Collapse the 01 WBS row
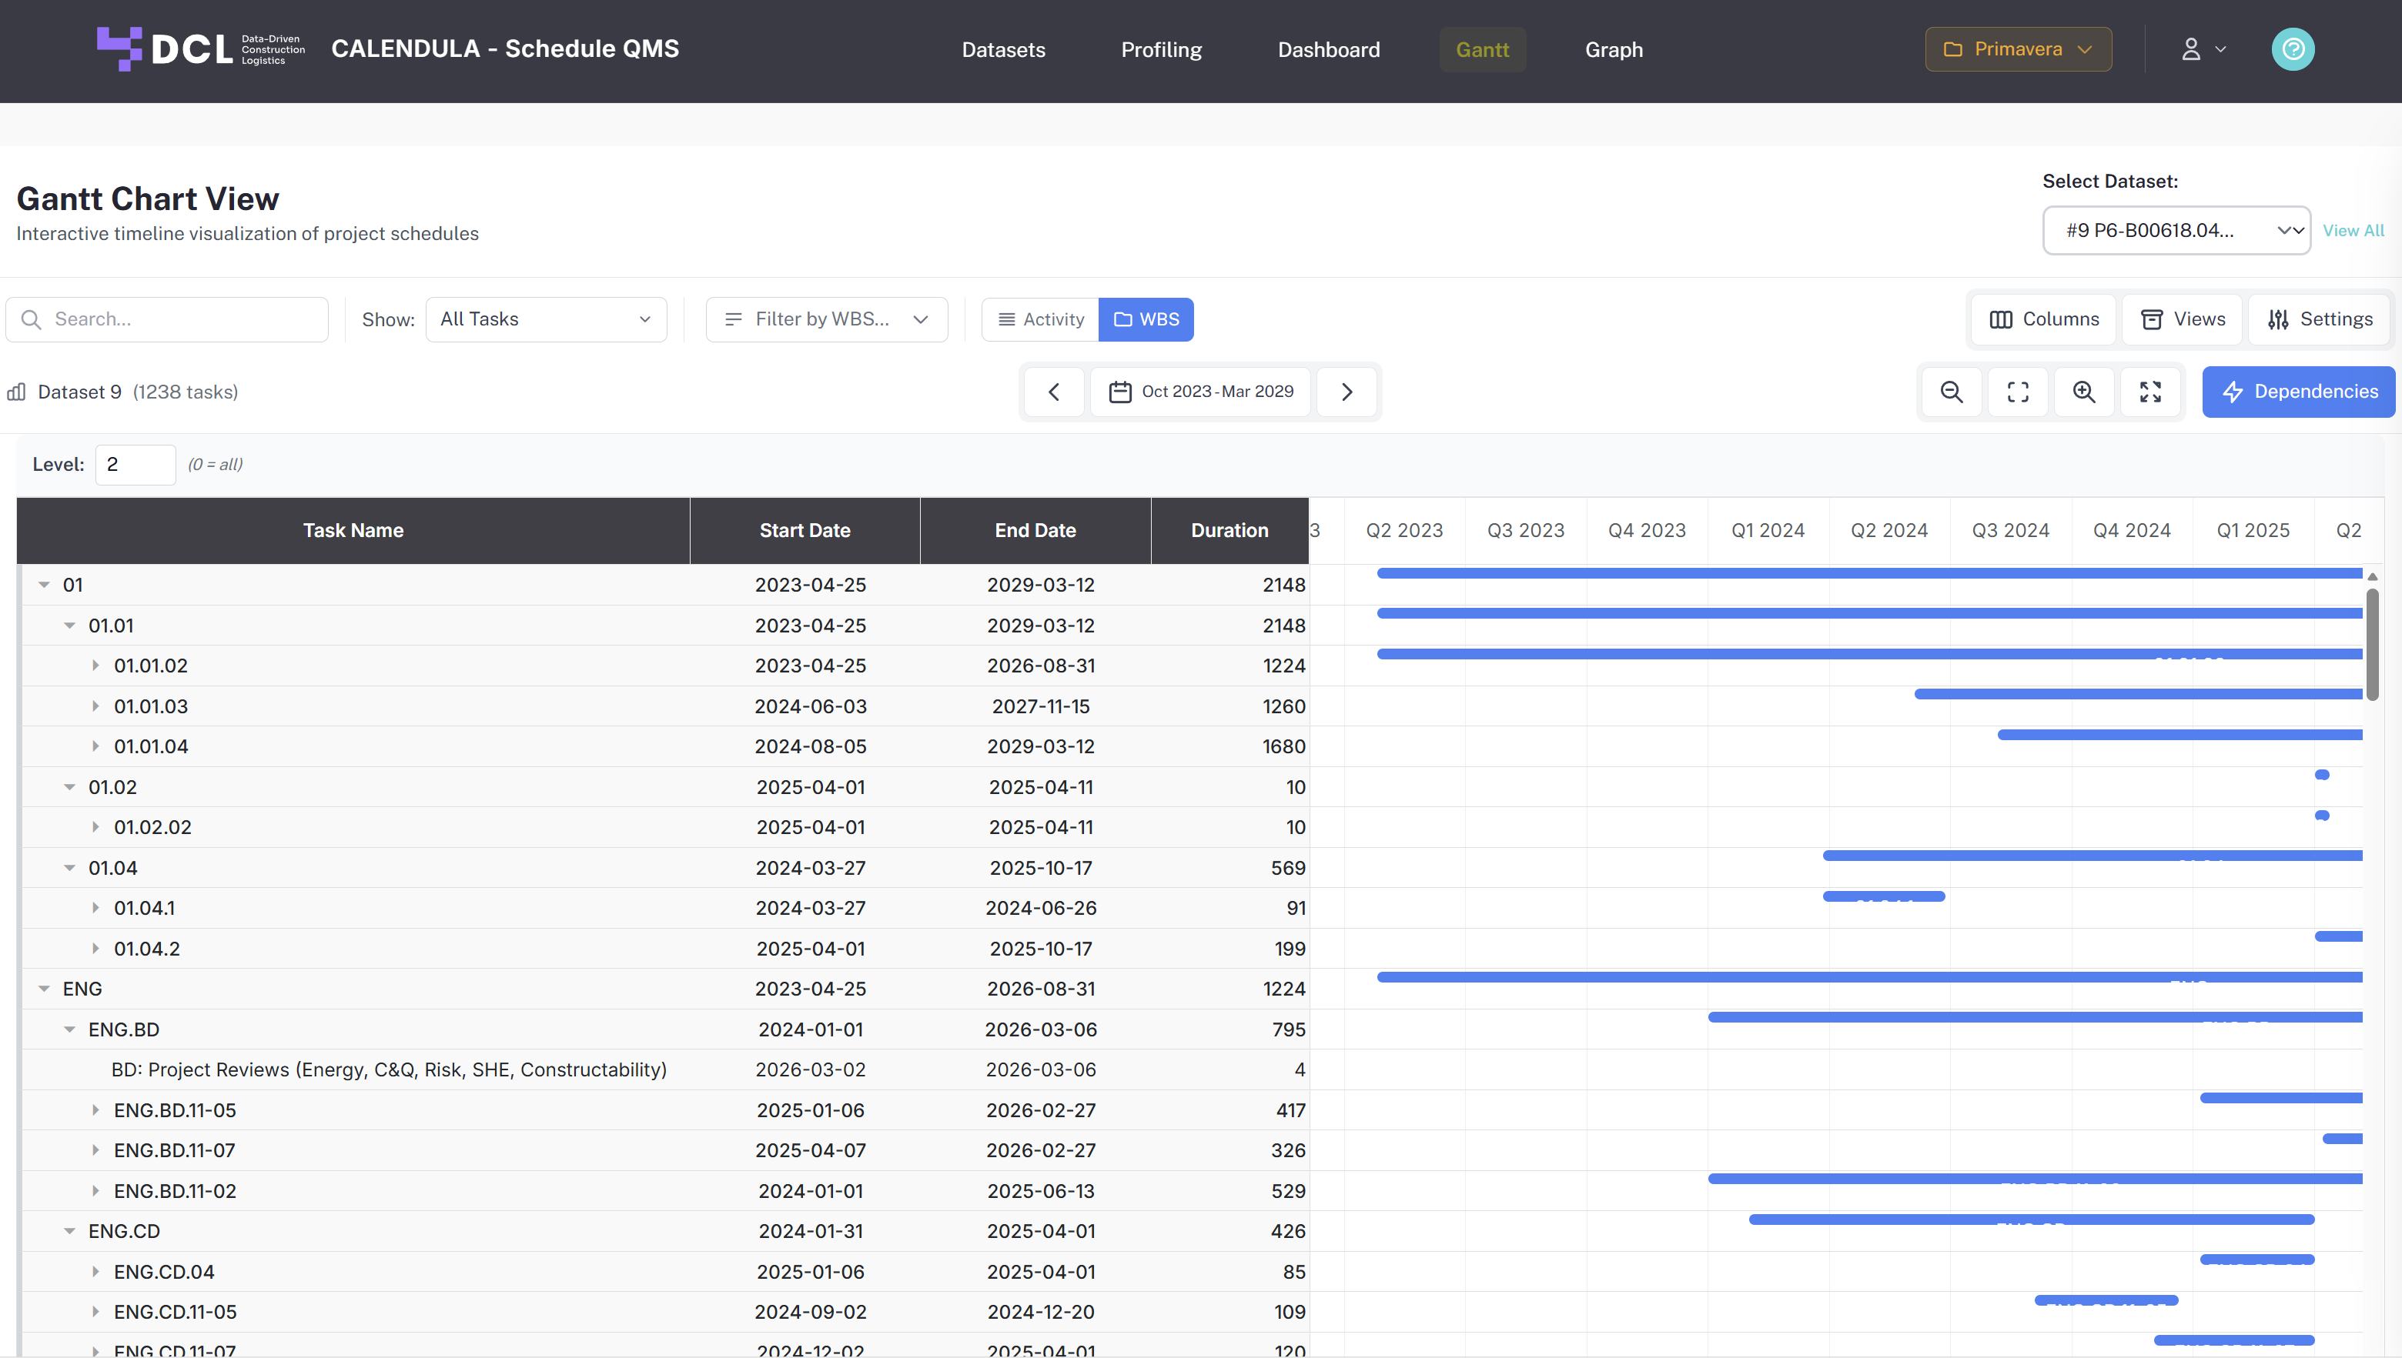This screenshot has height=1358, width=2402. tap(44, 585)
